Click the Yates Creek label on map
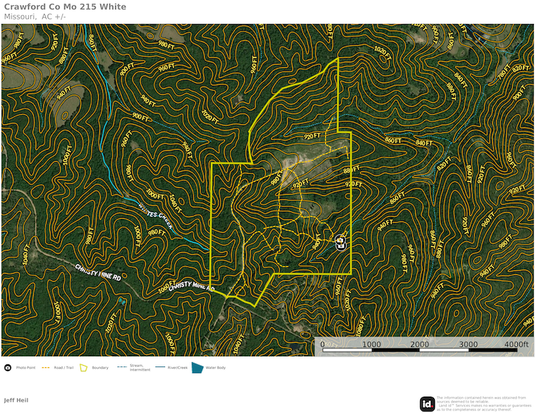This screenshot has height=414, width=536. pyautogui.click(x=155, y=216)
